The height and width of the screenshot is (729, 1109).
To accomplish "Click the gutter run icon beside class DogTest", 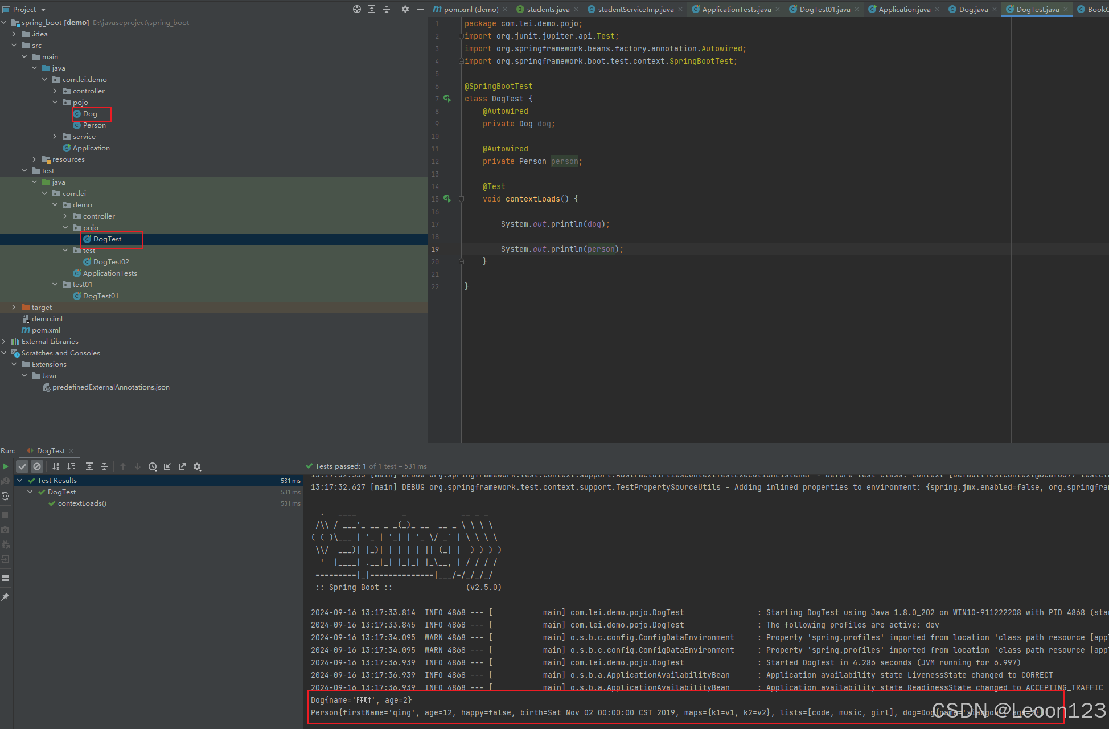I will [447, 99].
